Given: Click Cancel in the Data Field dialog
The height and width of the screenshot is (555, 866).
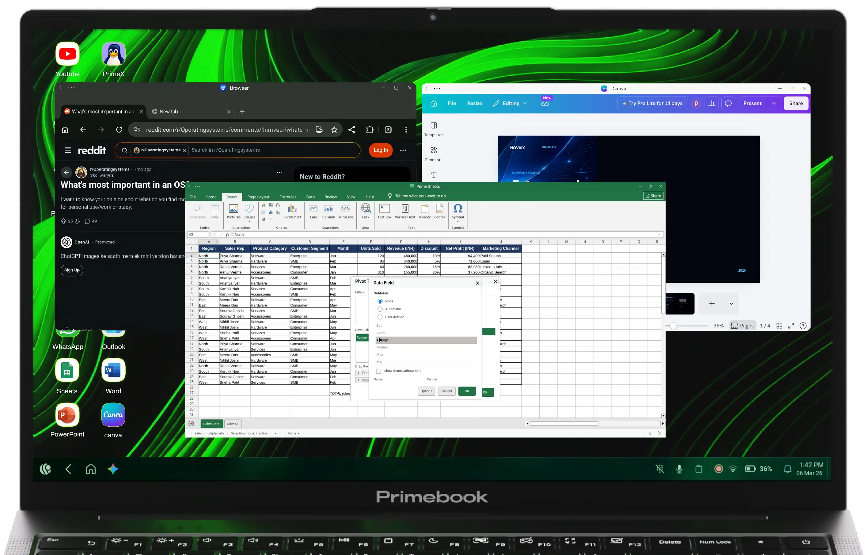Looking at the screenshot, I should pyautogui.click(x=446, y=391).
